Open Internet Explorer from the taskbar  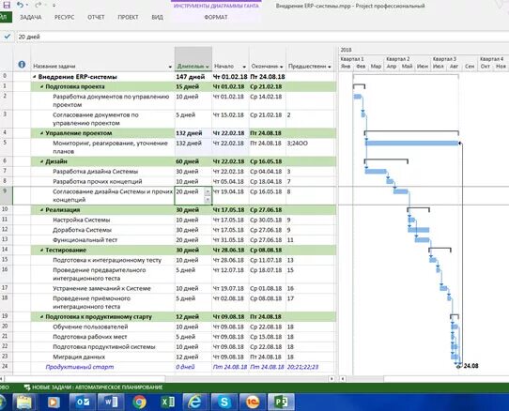coord(195,403)
